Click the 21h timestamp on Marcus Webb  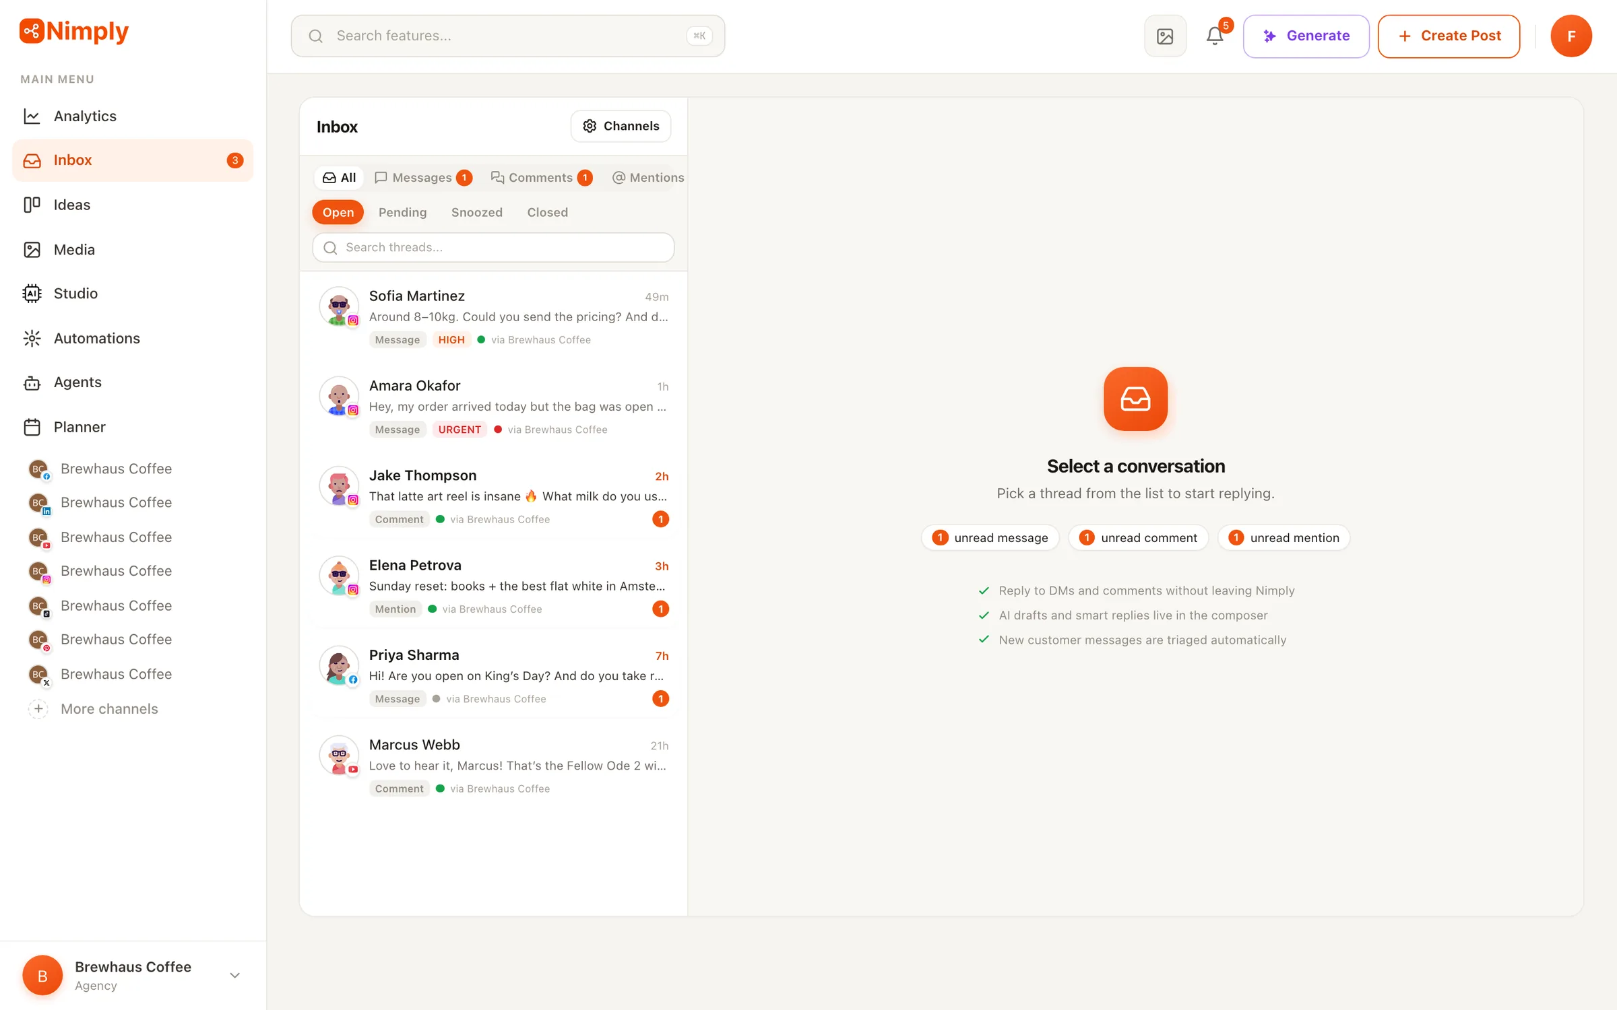click(659, 746)
